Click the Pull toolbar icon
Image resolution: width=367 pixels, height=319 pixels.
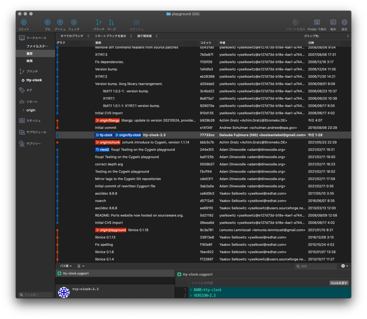pyautogui.click(x=47, y=22)
